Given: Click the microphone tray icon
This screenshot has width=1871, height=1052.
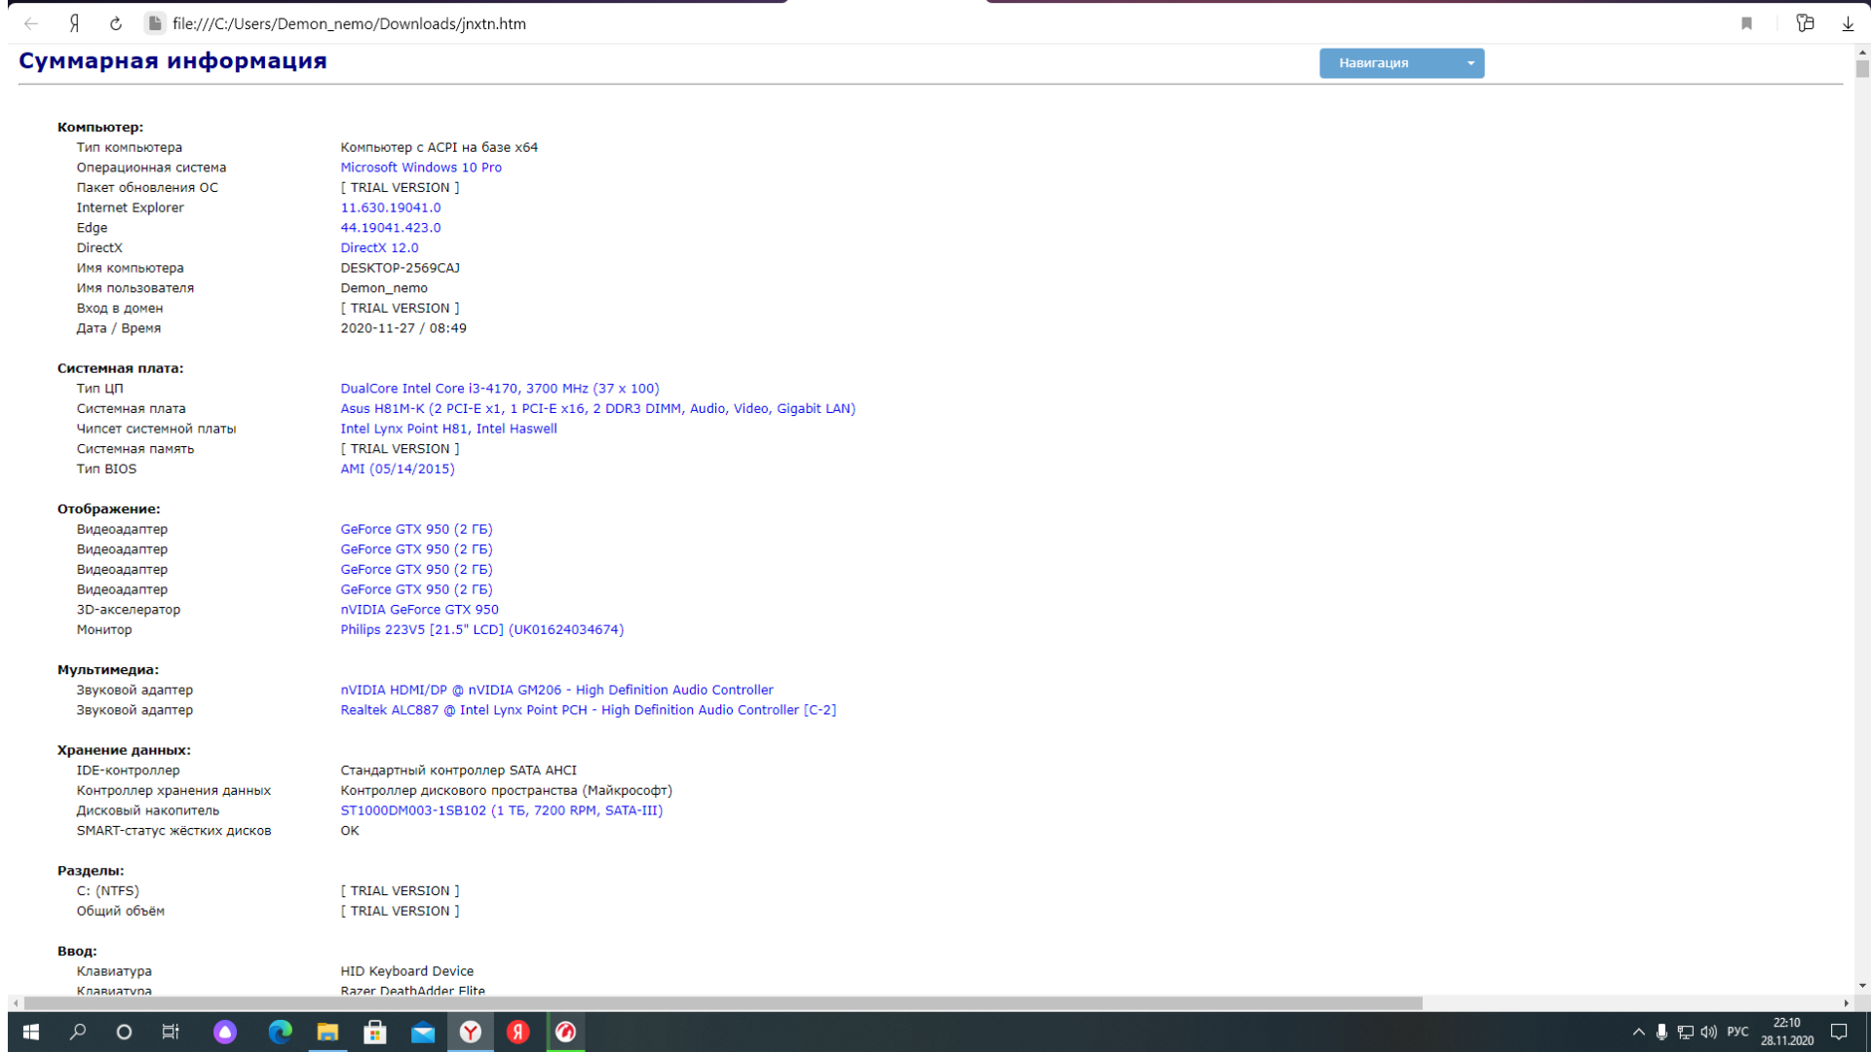Looking at the screenshot, I should point(1661,1032).
